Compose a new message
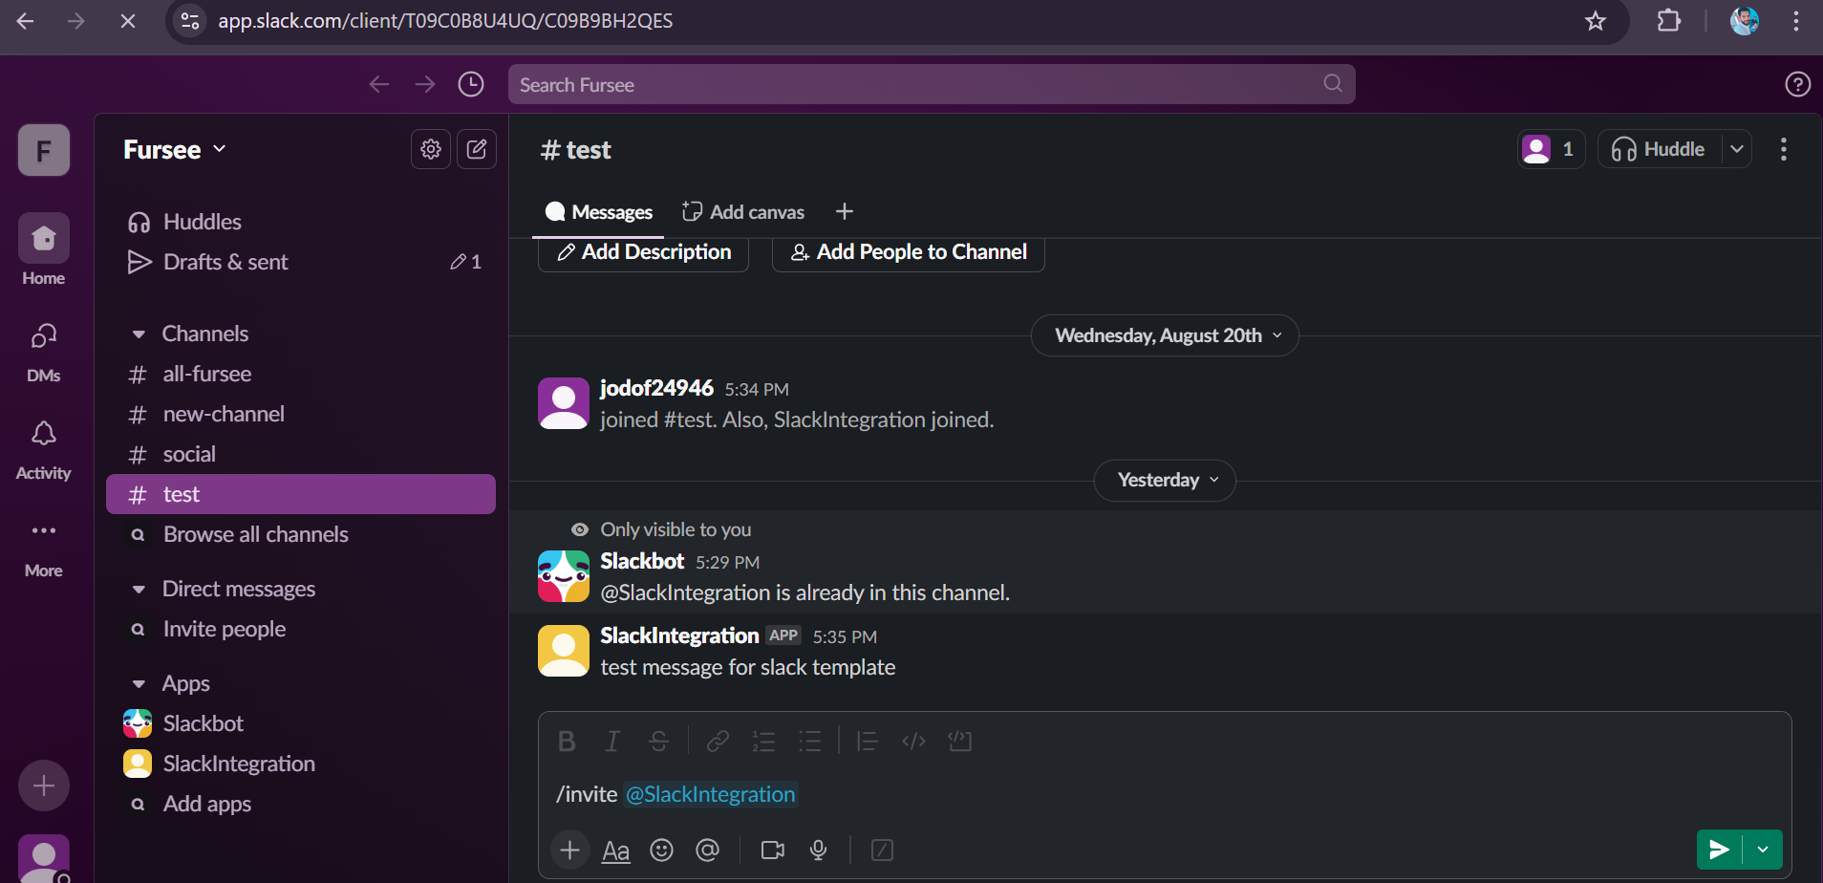Viewport: 1823px width, 883px height. point(477,149)
